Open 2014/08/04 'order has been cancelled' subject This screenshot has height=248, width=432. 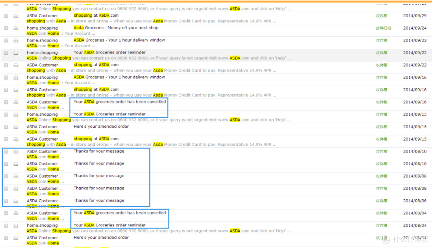click(x=120, y=213)
